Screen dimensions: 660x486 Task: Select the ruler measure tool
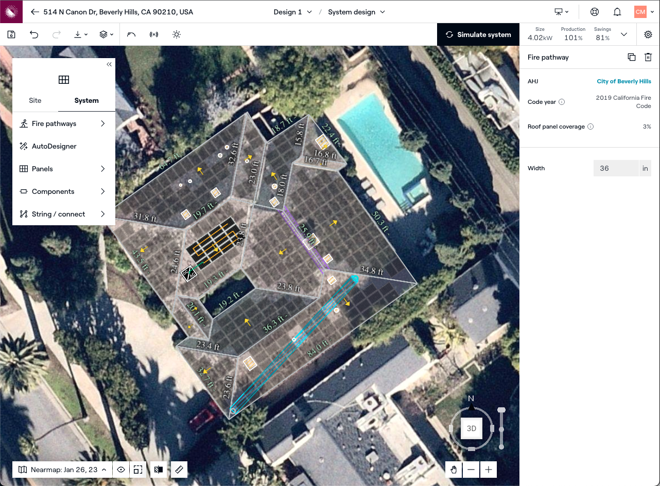pos(179,470)
